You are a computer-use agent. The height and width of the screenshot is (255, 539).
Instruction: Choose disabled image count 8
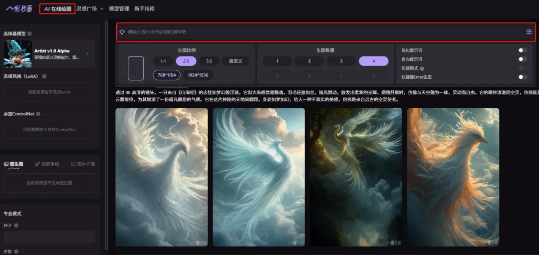[x=374, y=75]
